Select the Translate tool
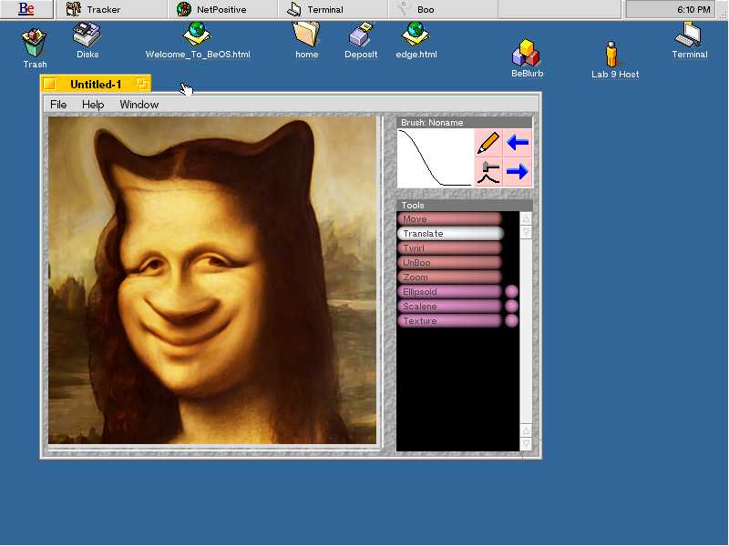This screenshot has width=729, height=546. pos(450,233)
